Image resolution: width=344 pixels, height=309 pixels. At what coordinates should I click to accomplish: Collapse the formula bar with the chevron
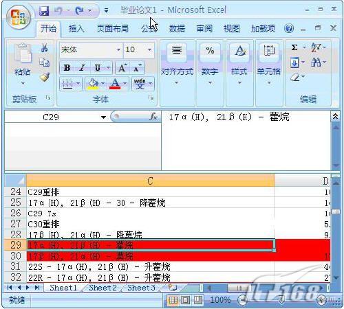coord(335,117)
